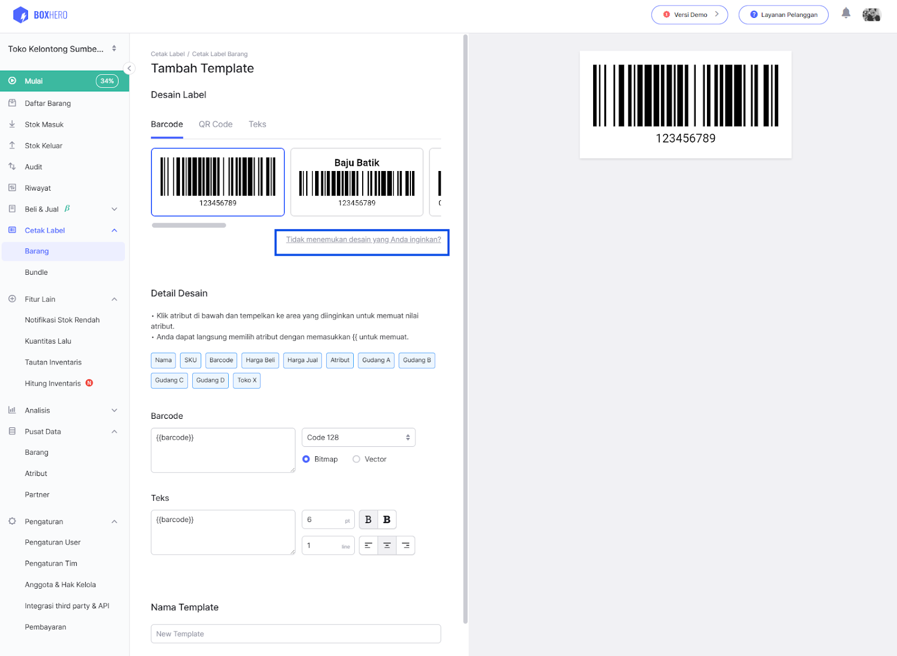The image size is (897, 656).
Task: Click the Fitur Lain plus icon
Action: [12, 299]
